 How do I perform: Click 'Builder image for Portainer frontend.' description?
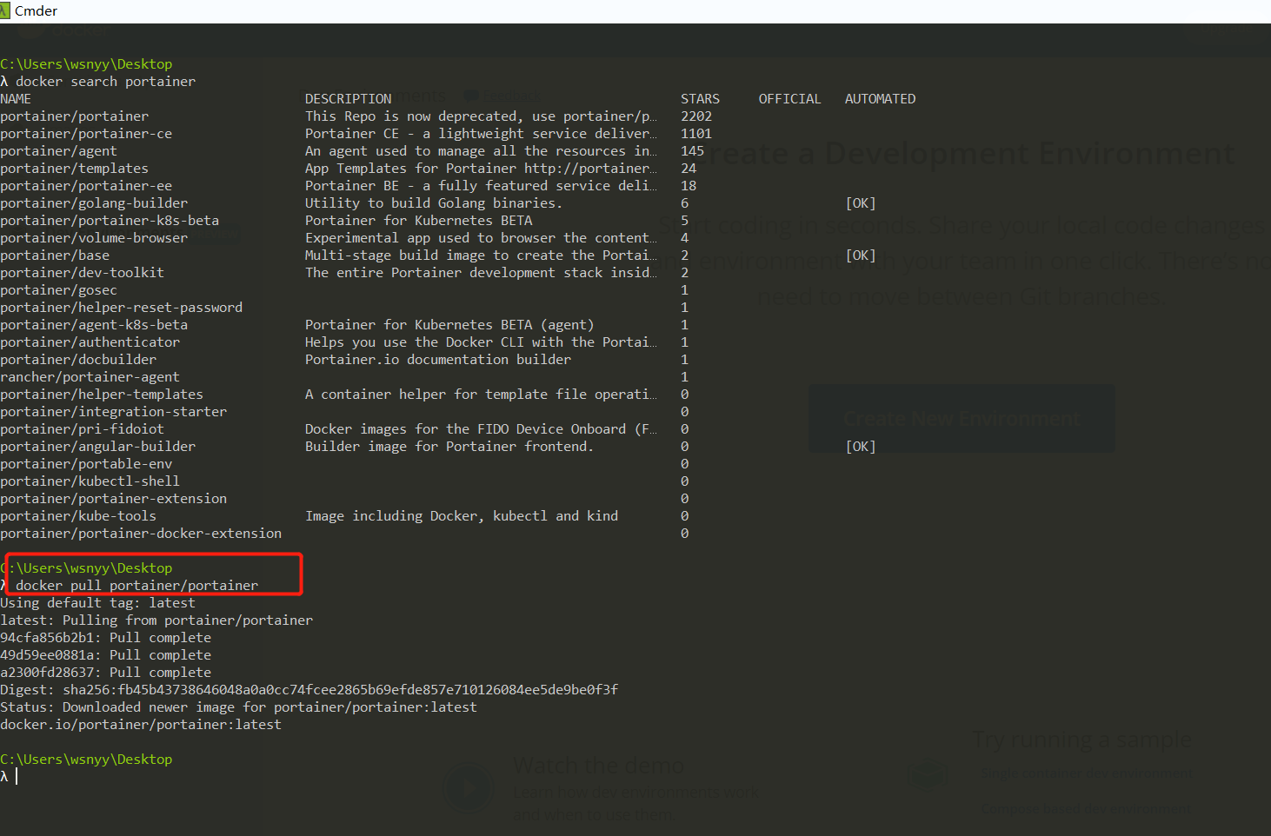pyautogui.click(x=449, y=447)
